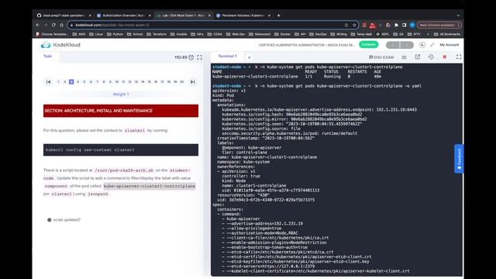Click the left gray toggle button in header
Viewport: 496px width, 279px height.
click(393, 45)
